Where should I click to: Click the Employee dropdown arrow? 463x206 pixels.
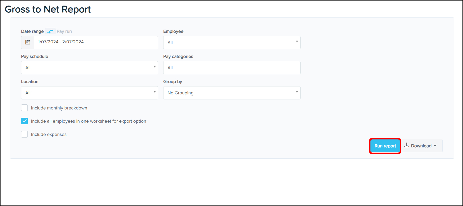[297, 42]
